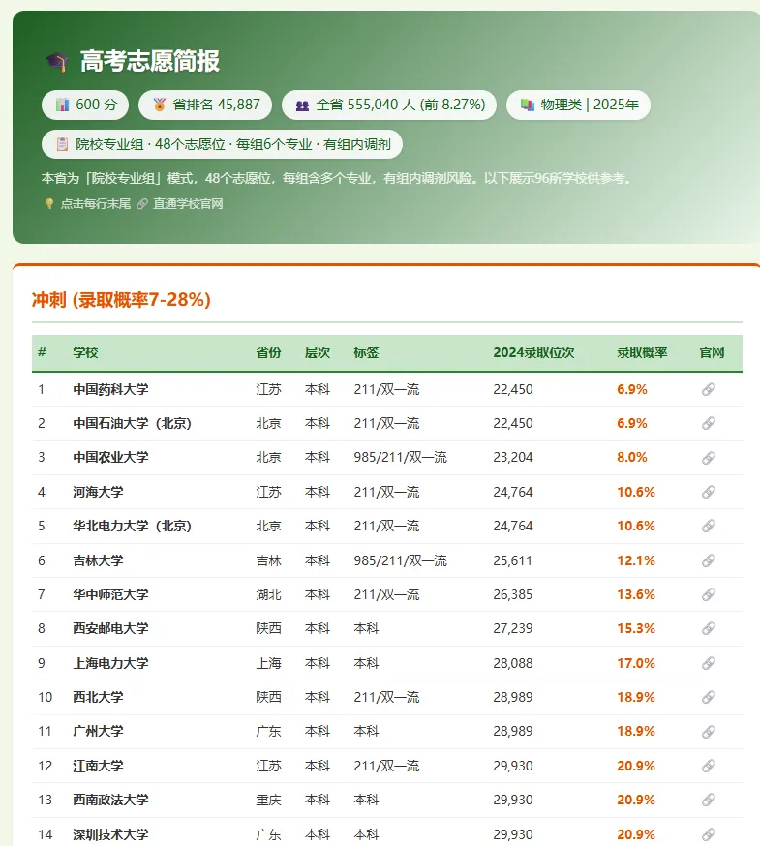Click the graduation cap icon by title
The width and height of the screenshot is (760, 846).
point(57,62)
